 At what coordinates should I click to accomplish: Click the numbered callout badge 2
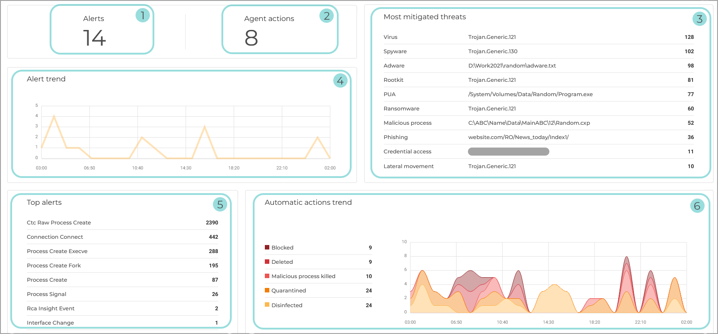coord(327,16)
